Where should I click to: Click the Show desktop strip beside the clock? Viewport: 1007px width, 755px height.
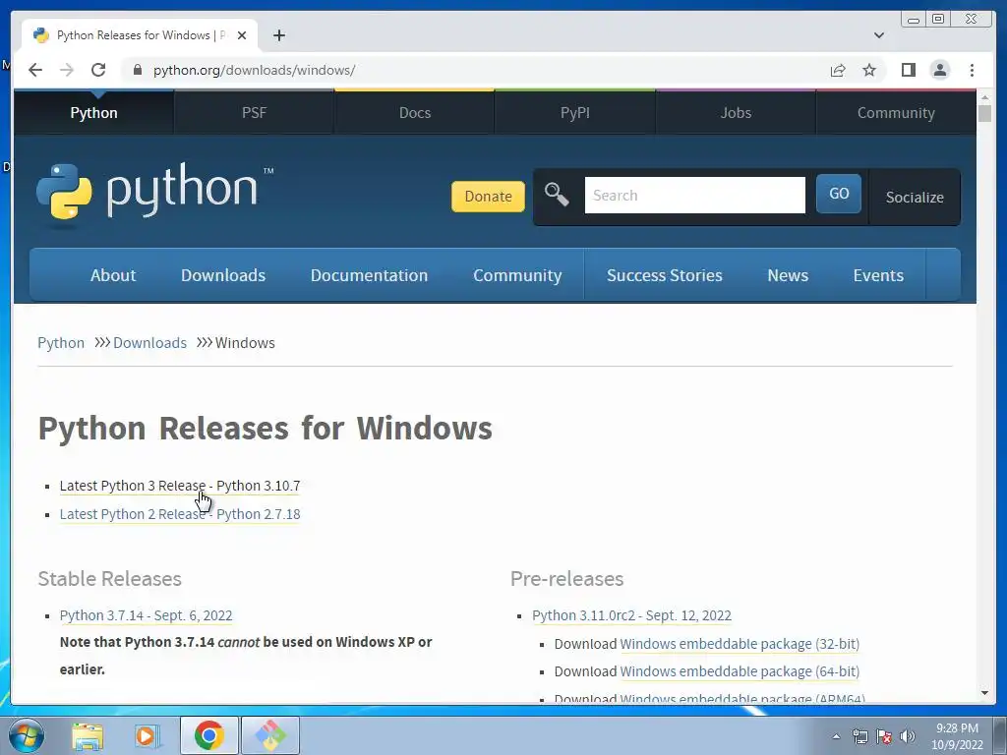[1001, 735]
